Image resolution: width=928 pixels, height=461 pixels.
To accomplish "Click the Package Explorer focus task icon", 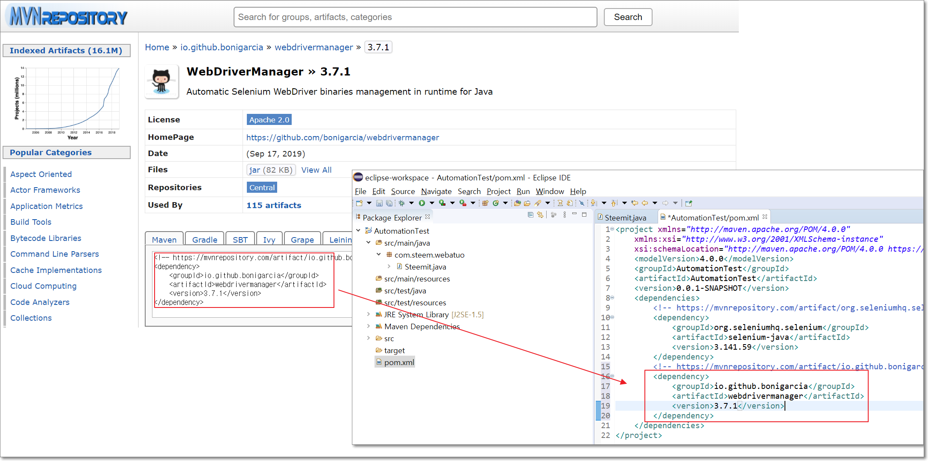I will (x=553, y=215).
